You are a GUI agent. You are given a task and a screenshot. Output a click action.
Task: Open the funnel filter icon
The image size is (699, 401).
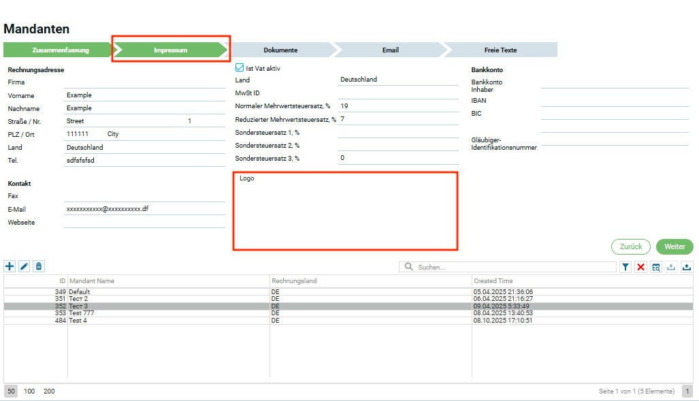[x=625, y=268]
